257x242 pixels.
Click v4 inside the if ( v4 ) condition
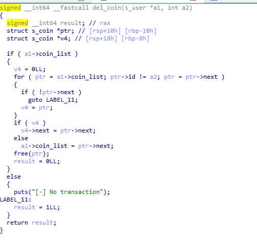(35, 123)
